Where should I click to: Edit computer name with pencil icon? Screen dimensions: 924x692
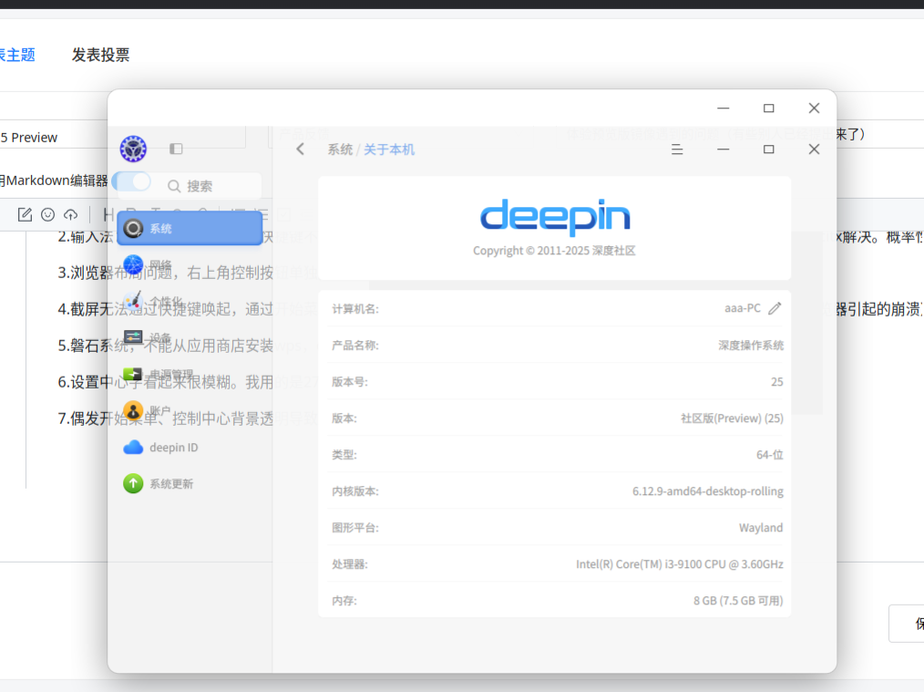click(x=775, y=308)
